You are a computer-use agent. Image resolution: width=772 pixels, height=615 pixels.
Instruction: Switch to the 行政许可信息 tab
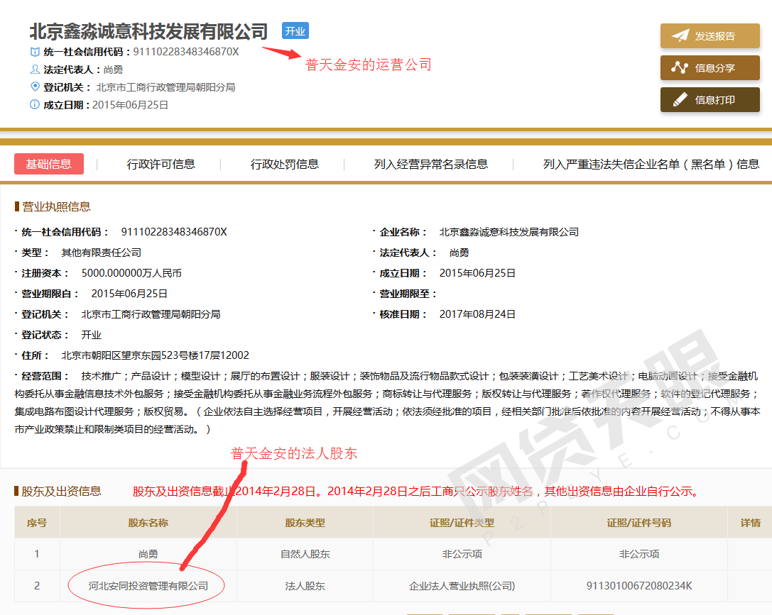click(x=161, y=164)
